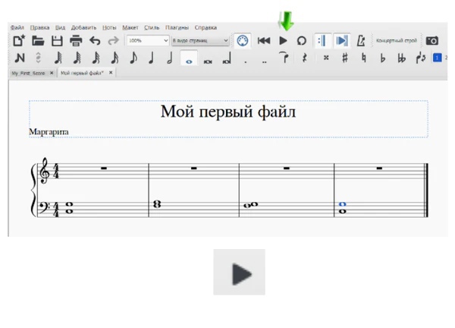This screenshot has height=328, width=455.
Task: Take a snapshot with the camera icon
Action: pyautogui.click(x=432, y=41)
